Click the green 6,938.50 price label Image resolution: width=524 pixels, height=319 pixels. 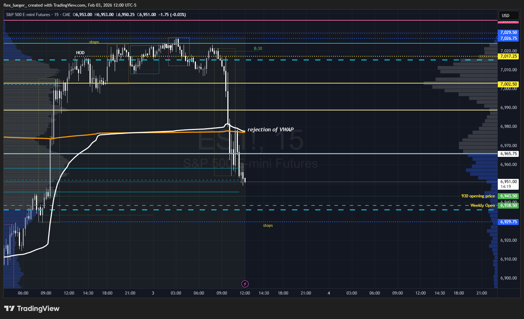click(x=508, y=205)
